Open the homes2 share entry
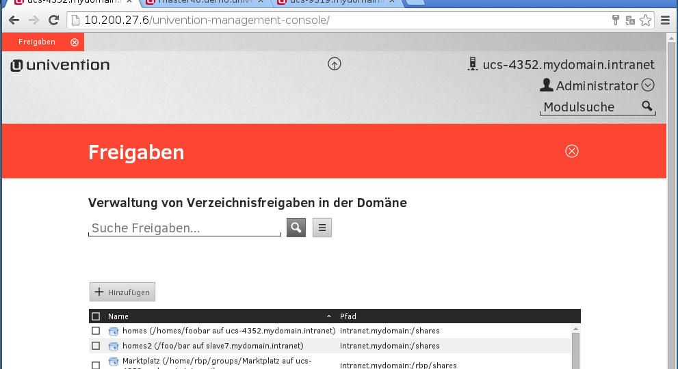678x369 pixels. pyautogui.click(x=213, y=346)
